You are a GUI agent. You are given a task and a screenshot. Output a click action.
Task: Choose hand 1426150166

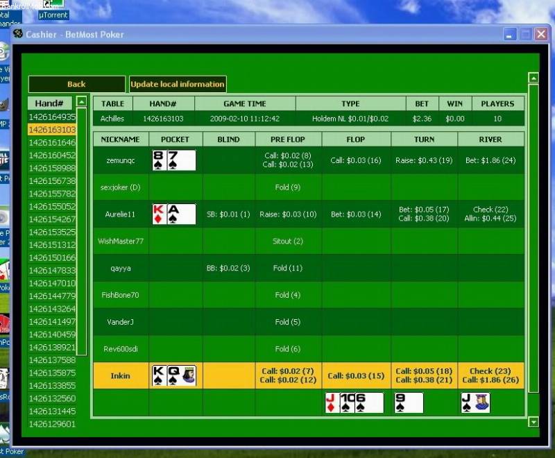(x=52, y=257)
